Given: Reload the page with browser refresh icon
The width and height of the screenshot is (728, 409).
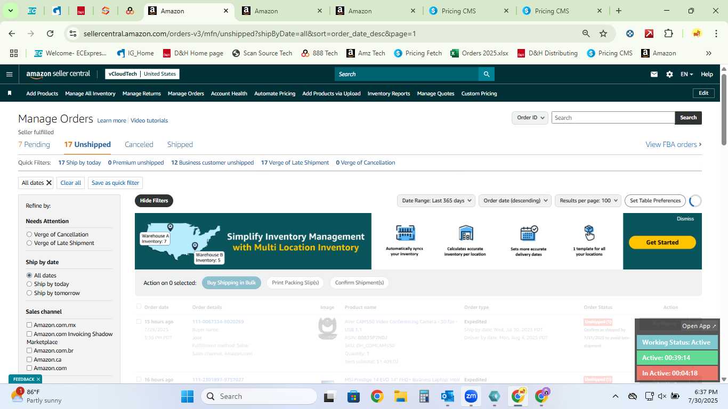Looking at the screenshot, I should coord(50,34).
